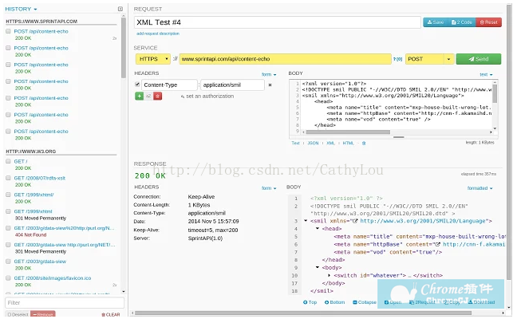The image size is (521, 323).
Task: Expand the <switch id="whatever"> node
Action: click(x=329, y=275)
